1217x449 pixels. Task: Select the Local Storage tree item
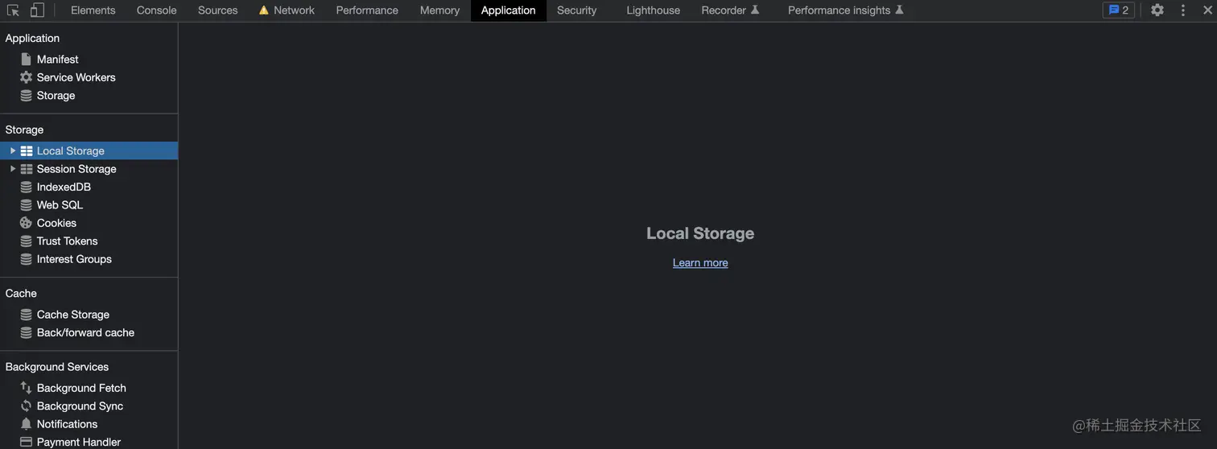coord(89,150)
